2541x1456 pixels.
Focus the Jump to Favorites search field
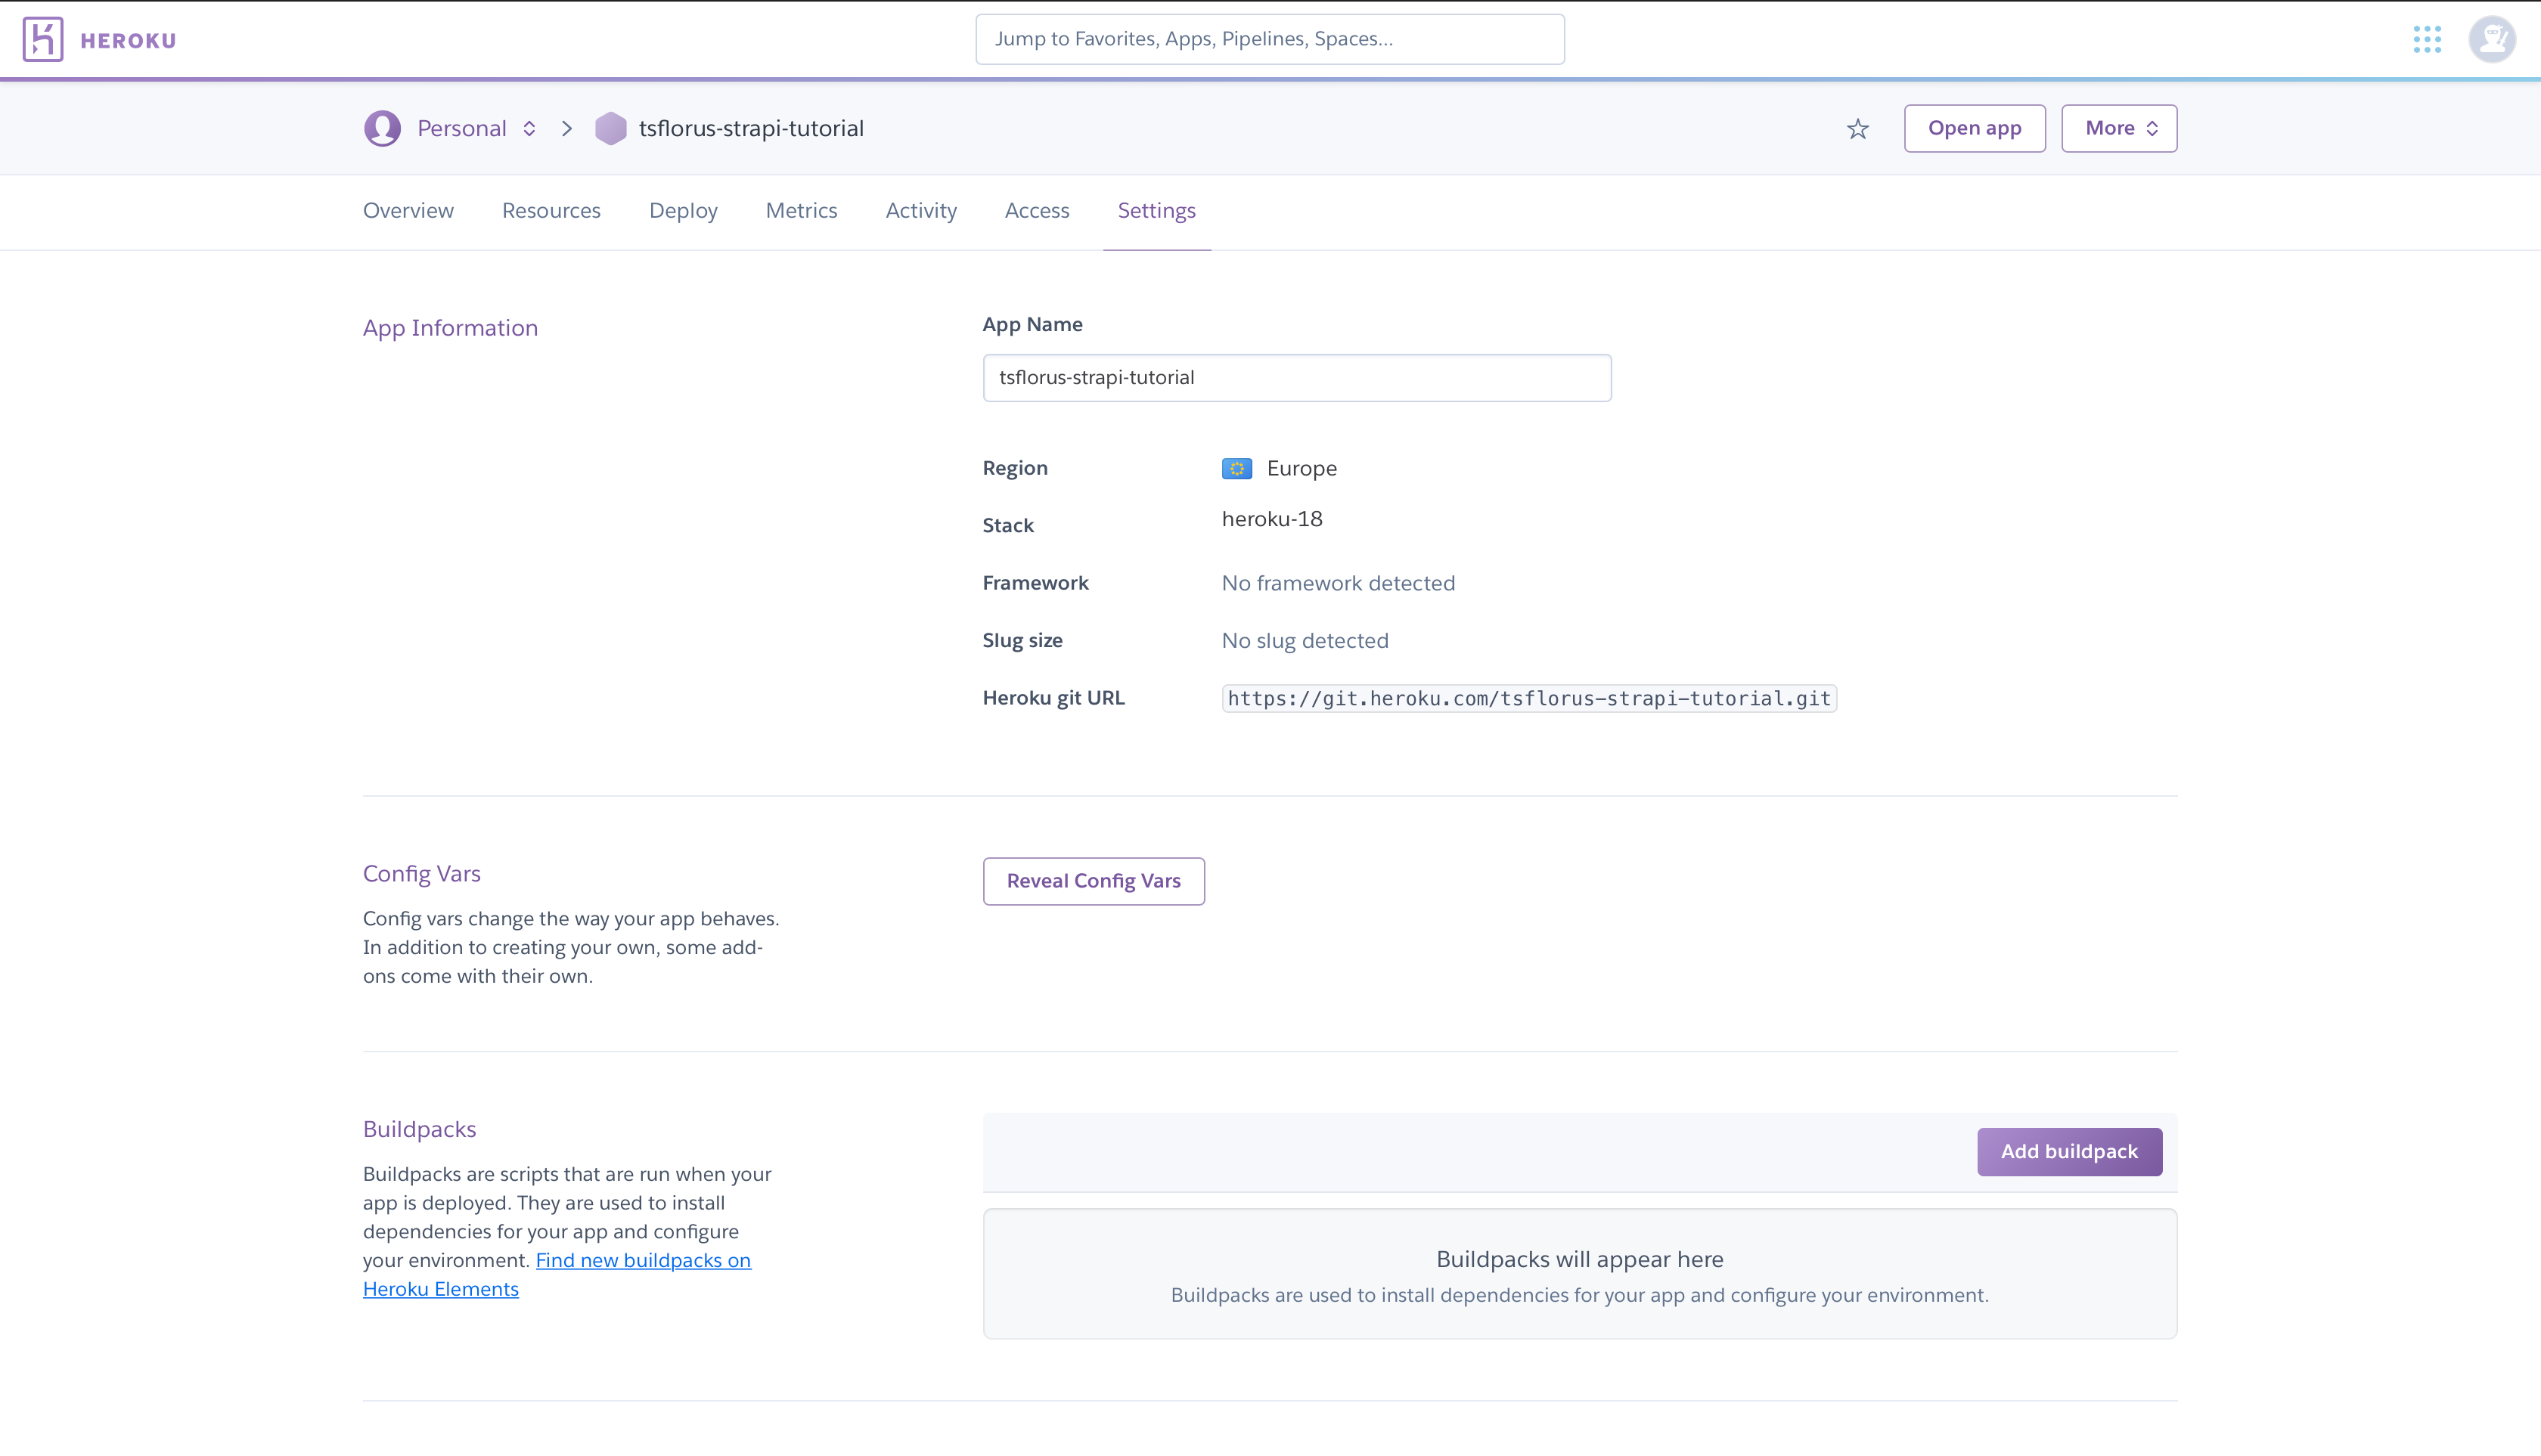1270,39
